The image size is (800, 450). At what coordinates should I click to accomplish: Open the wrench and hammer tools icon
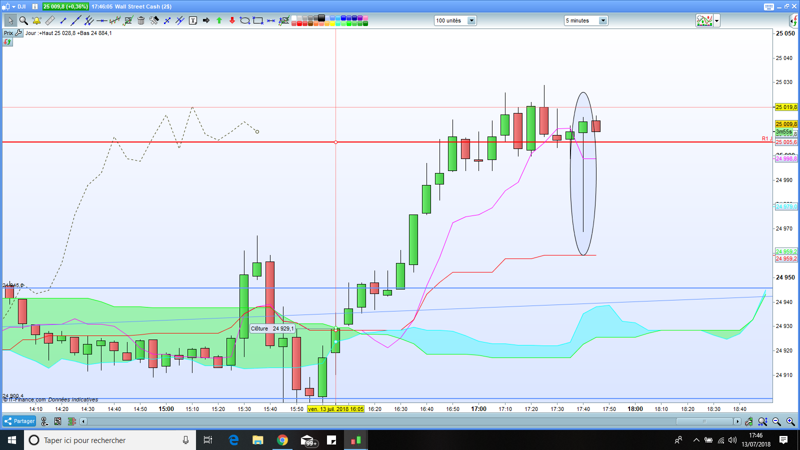coord(154,20)
